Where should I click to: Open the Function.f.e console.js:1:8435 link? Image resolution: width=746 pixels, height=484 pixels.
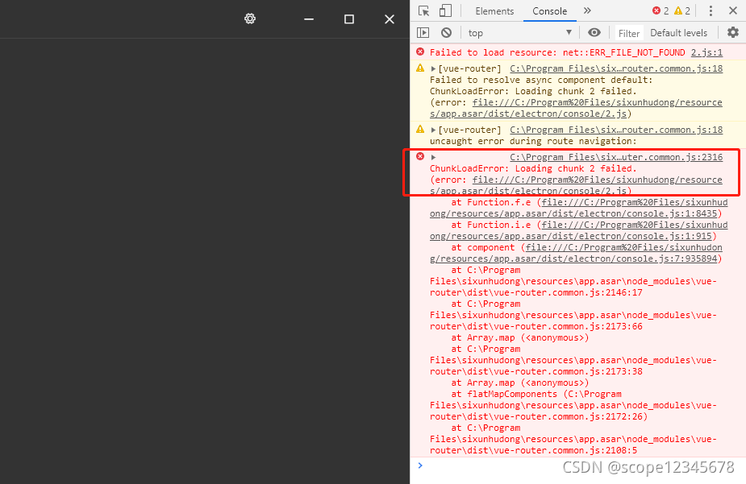tap(578, 208)
